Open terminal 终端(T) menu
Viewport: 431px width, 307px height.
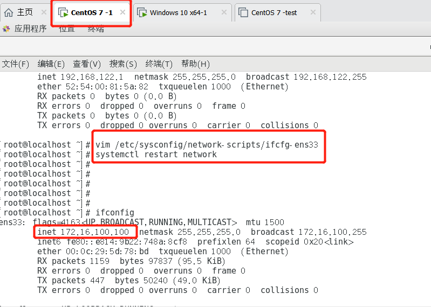(159, 64)
